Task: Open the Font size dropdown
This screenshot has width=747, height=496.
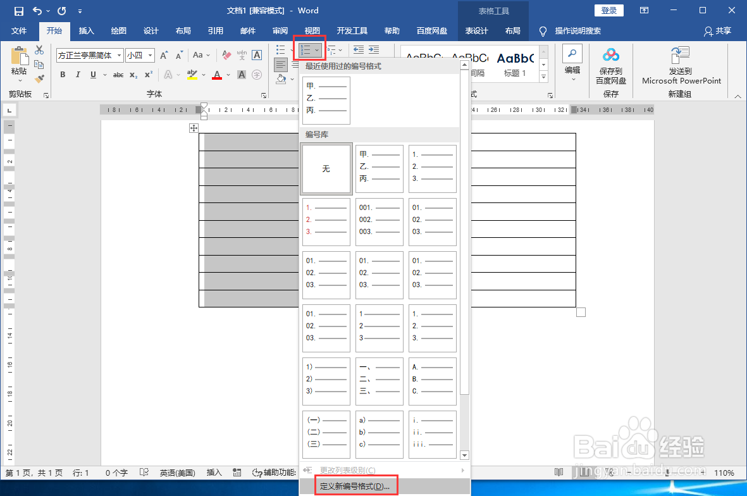Action: (x=149, y=55)
